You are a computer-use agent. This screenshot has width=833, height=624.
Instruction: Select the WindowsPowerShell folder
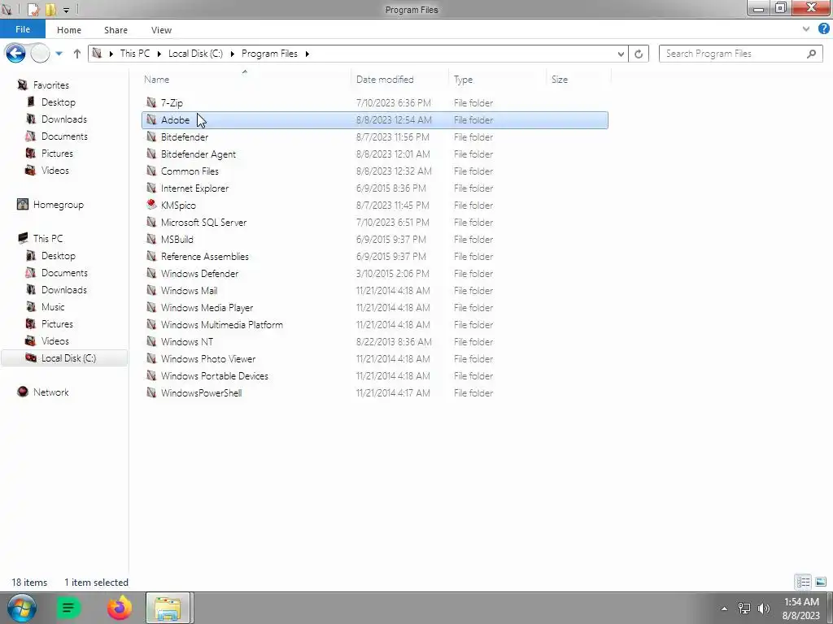coord(375,392)
